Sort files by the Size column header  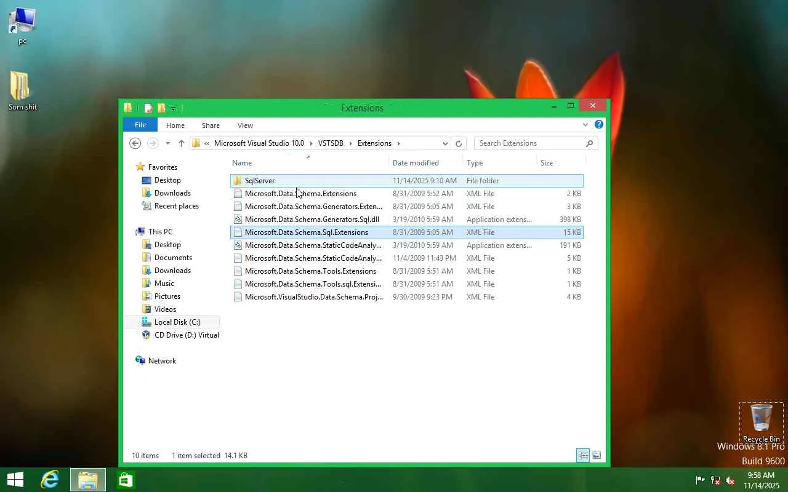[561, 163]
